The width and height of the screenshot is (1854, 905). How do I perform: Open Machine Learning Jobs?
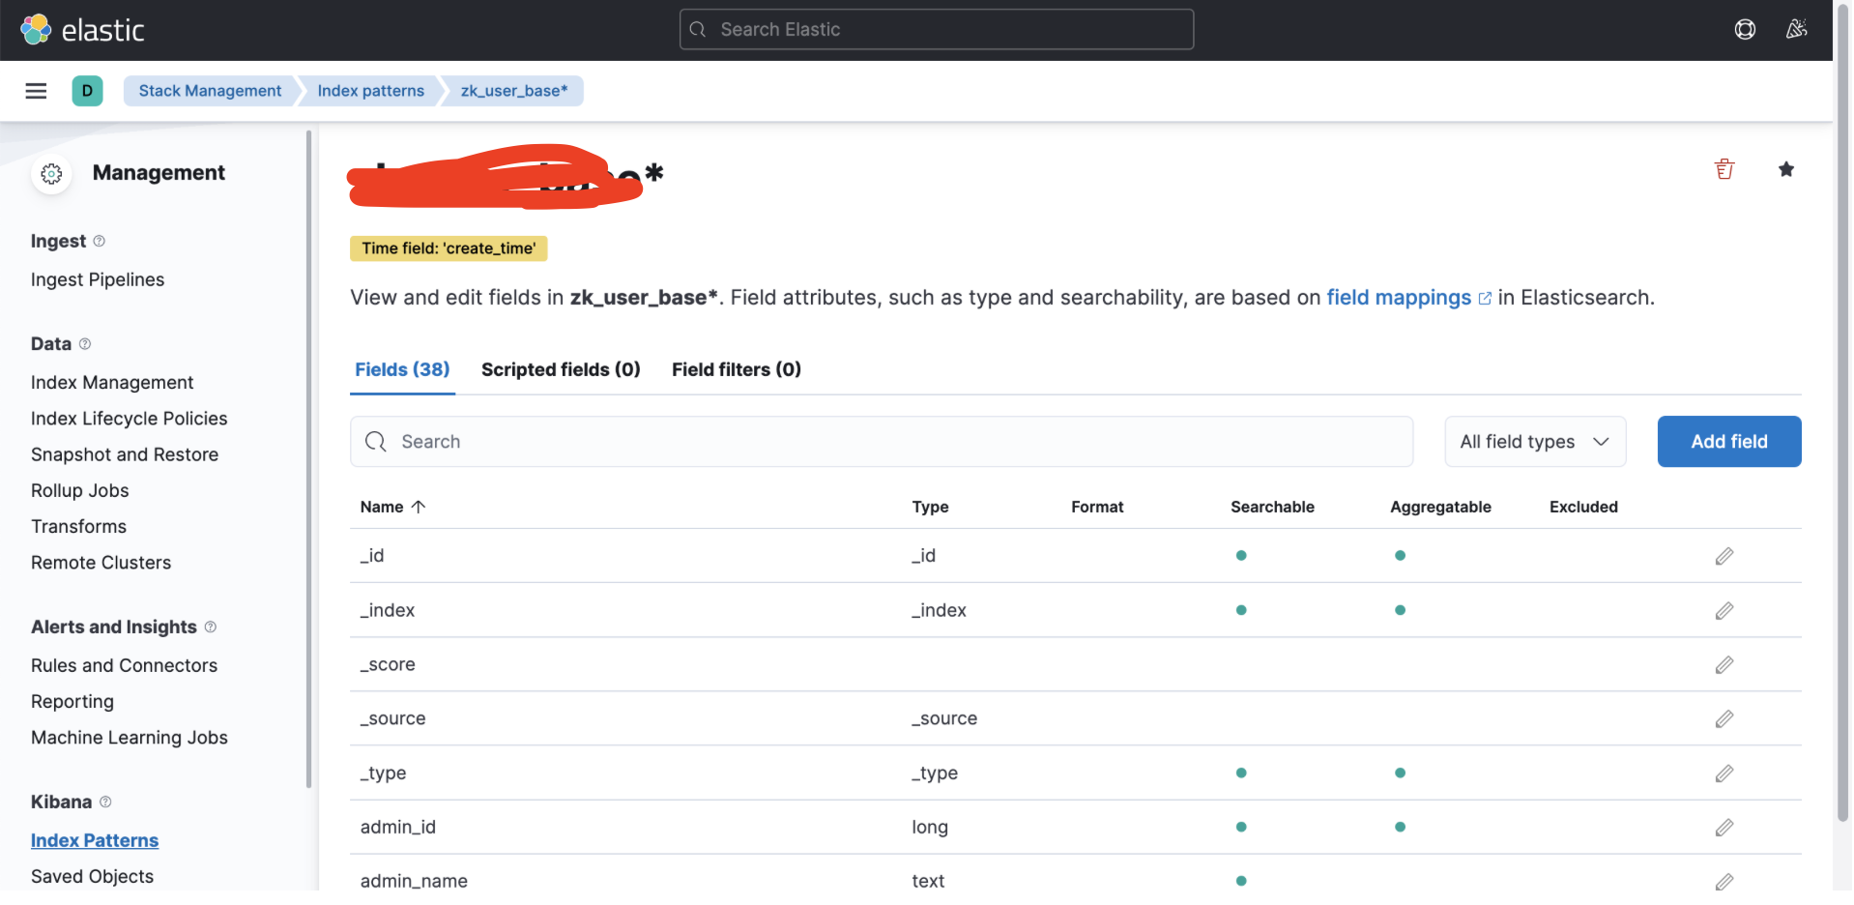(130, 738)
